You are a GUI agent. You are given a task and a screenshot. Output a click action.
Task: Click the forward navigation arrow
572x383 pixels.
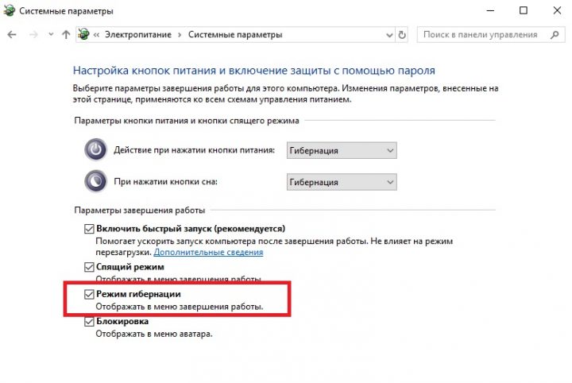tap(32, 35)
